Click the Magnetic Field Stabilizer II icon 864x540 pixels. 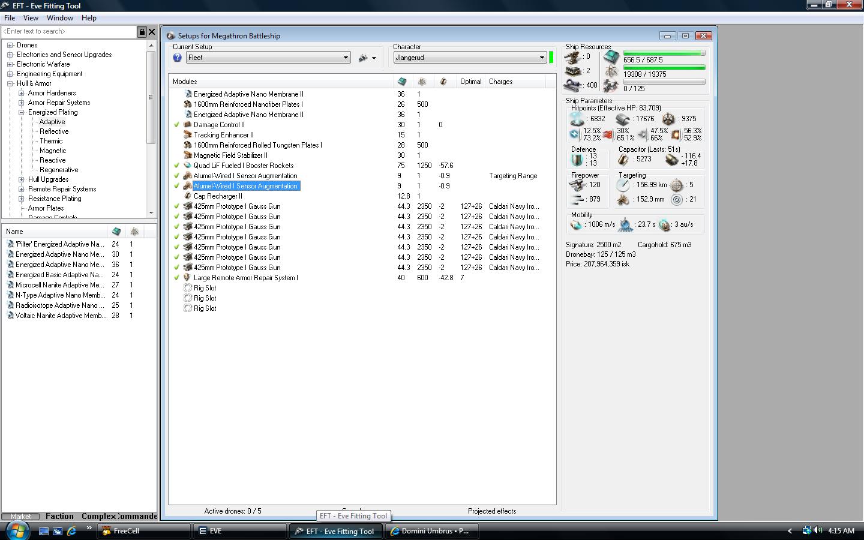click(187, 155)
